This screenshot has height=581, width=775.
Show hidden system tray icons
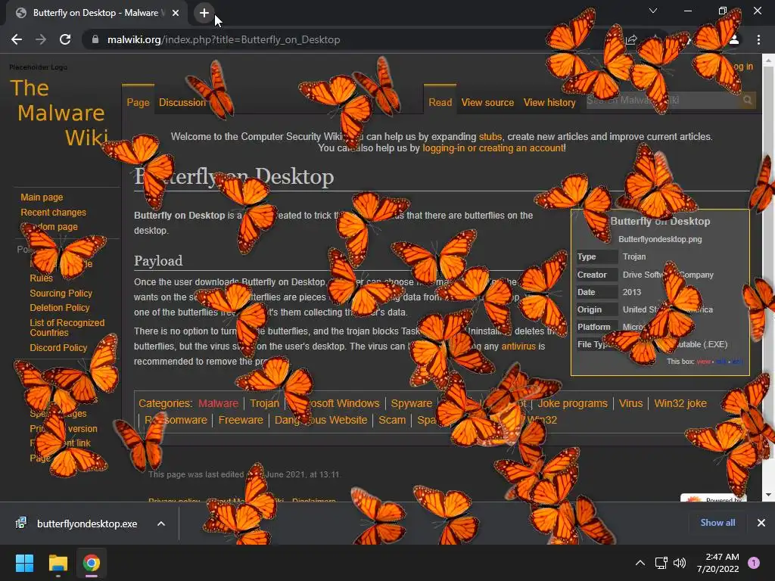[x=640, y=563]
